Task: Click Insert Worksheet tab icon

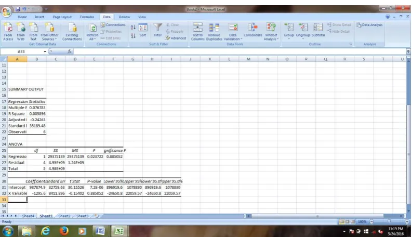Action: [x=97, y=216]
